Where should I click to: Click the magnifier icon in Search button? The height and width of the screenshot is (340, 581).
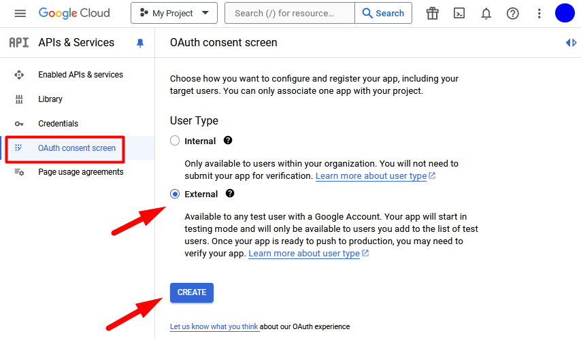pyautogui.click(x=367, y=14)
